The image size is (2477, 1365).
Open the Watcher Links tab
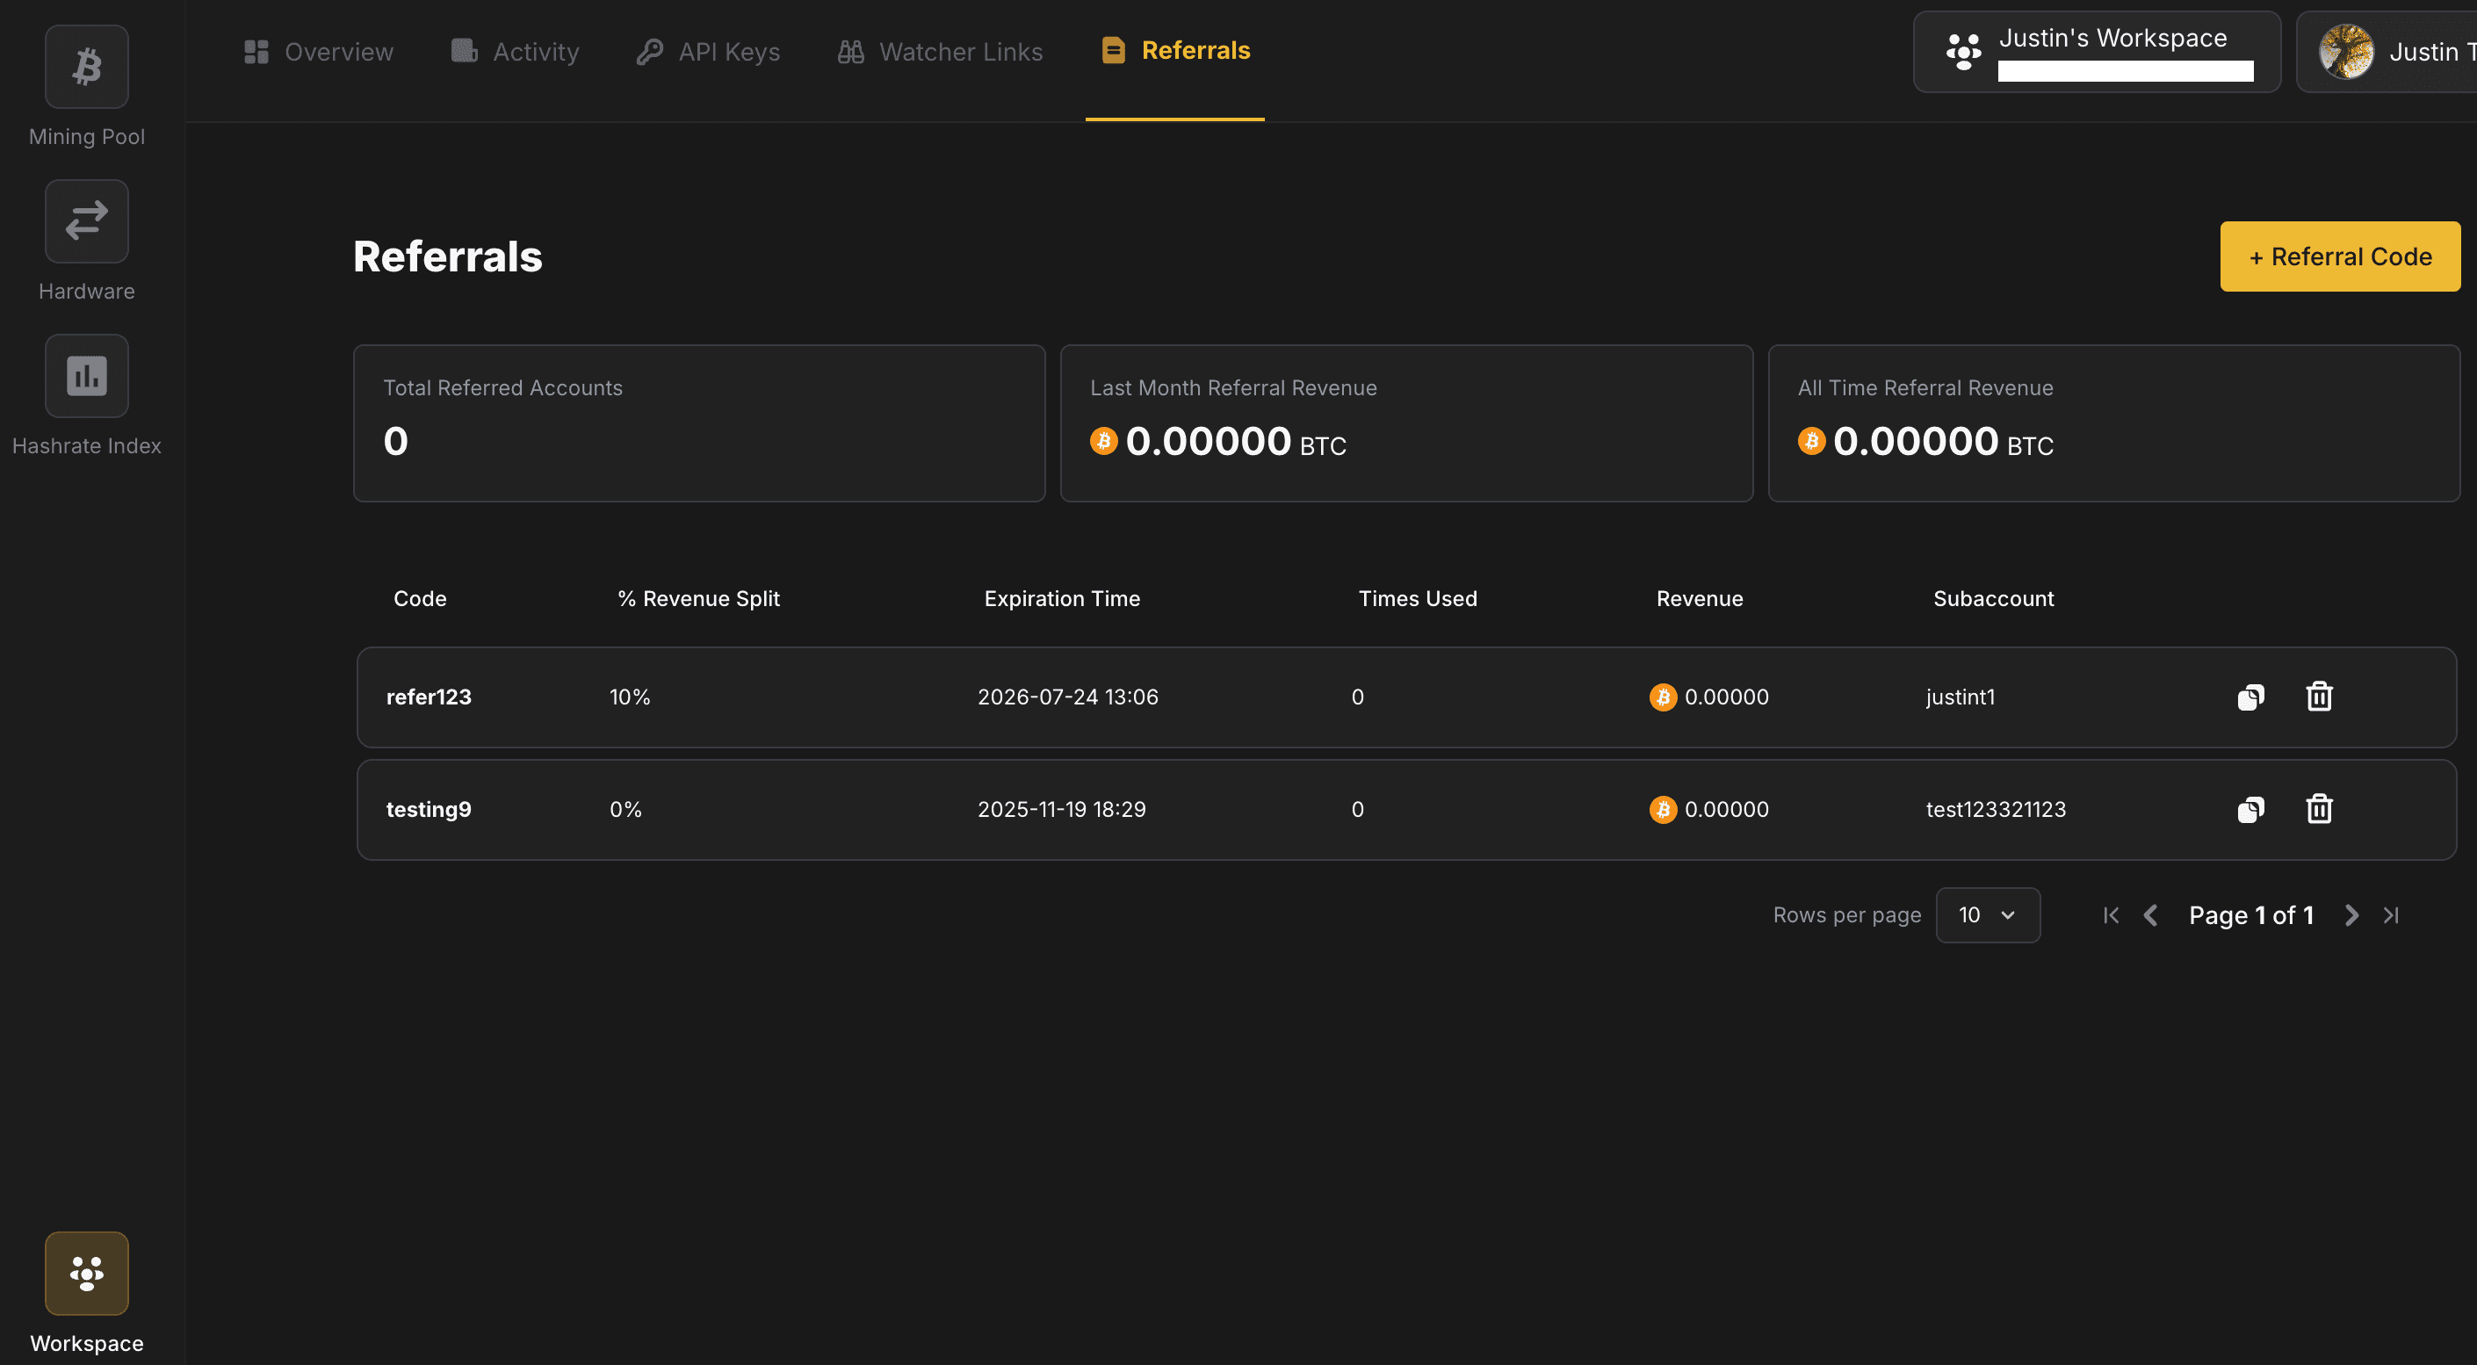[938, 51]
